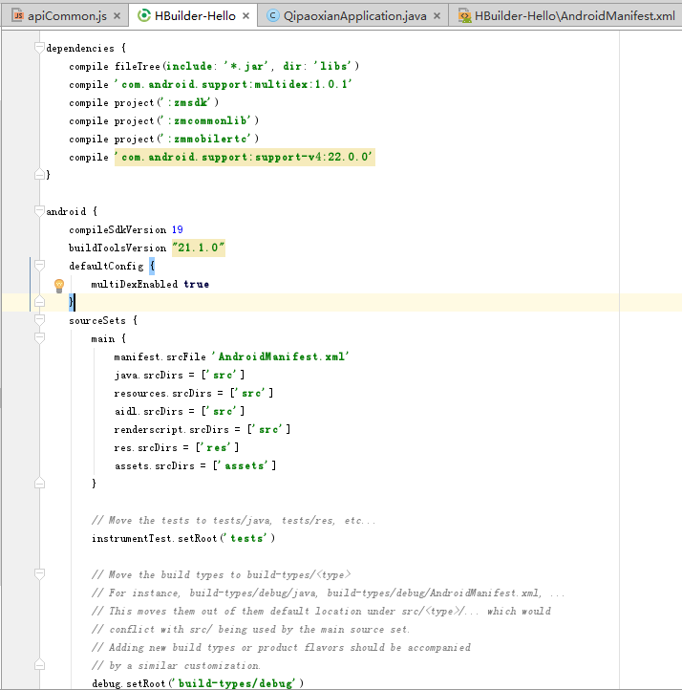Image resolution: width=682 pixels, height=690 pixels.
Task: Click the highlighted buildToolsVersion "21.1.0" value
Action: (199, 248)
